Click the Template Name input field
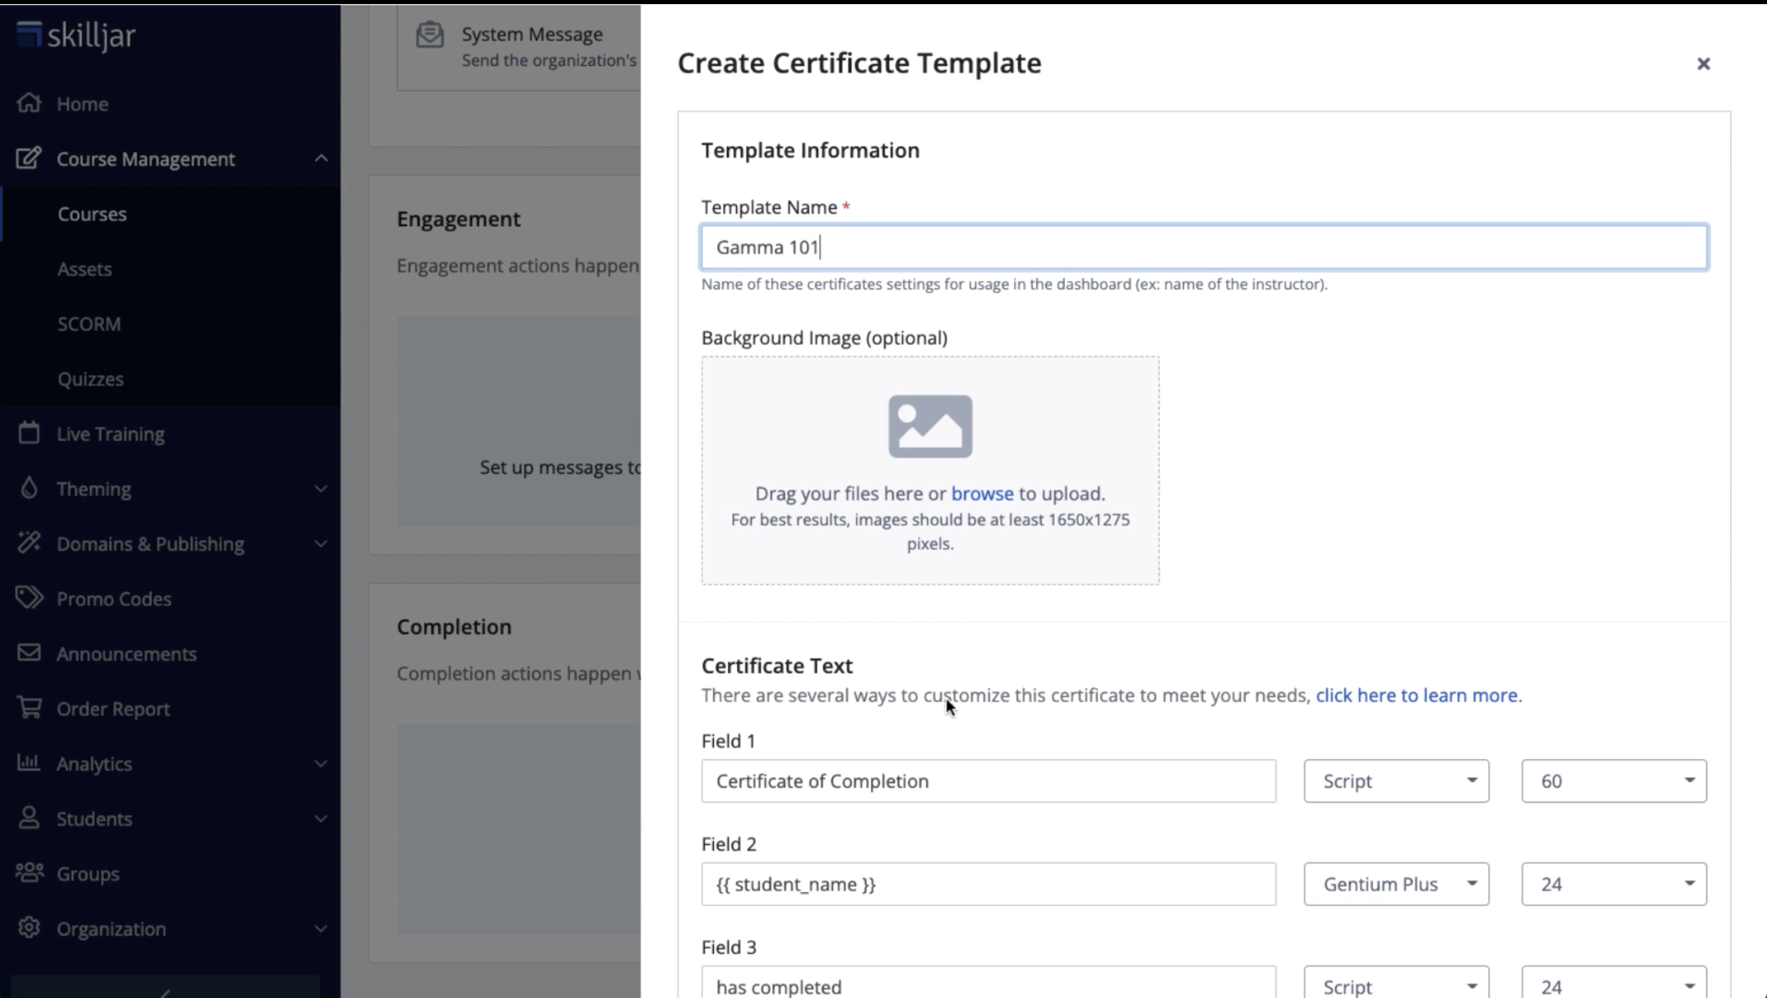This screenshot has width=1767, height=998. coord(1203,247)
